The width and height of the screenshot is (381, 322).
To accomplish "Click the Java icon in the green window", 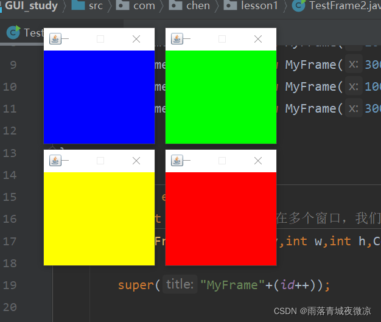I will click(177, 38).
